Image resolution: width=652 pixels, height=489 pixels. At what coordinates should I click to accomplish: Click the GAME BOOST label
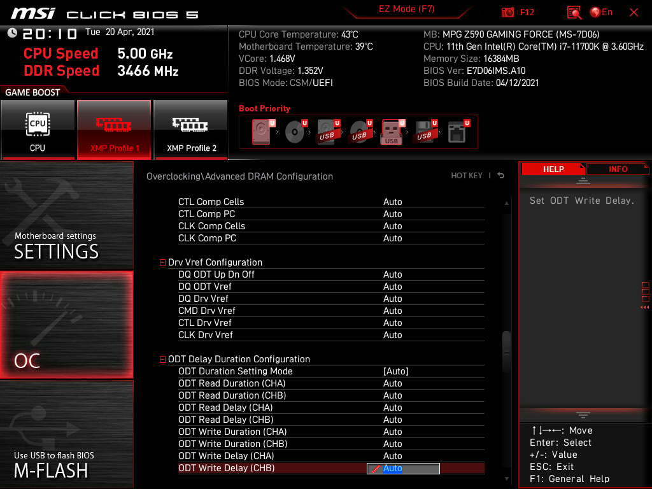coord(32,92)
